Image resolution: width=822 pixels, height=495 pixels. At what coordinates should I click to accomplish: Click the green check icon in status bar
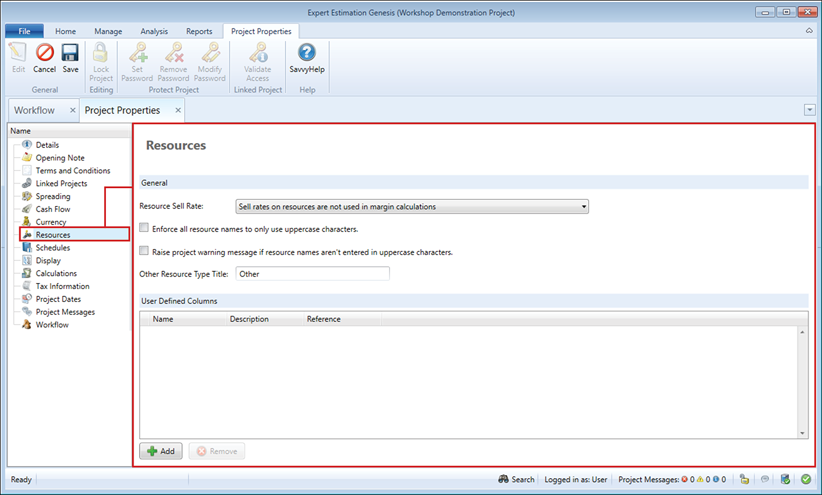[806, 479]
